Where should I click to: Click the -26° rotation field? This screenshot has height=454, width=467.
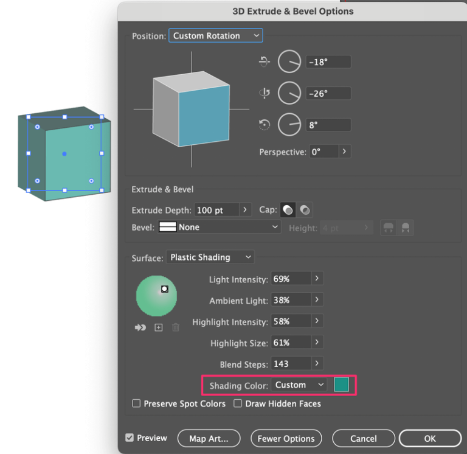(328, 93)
